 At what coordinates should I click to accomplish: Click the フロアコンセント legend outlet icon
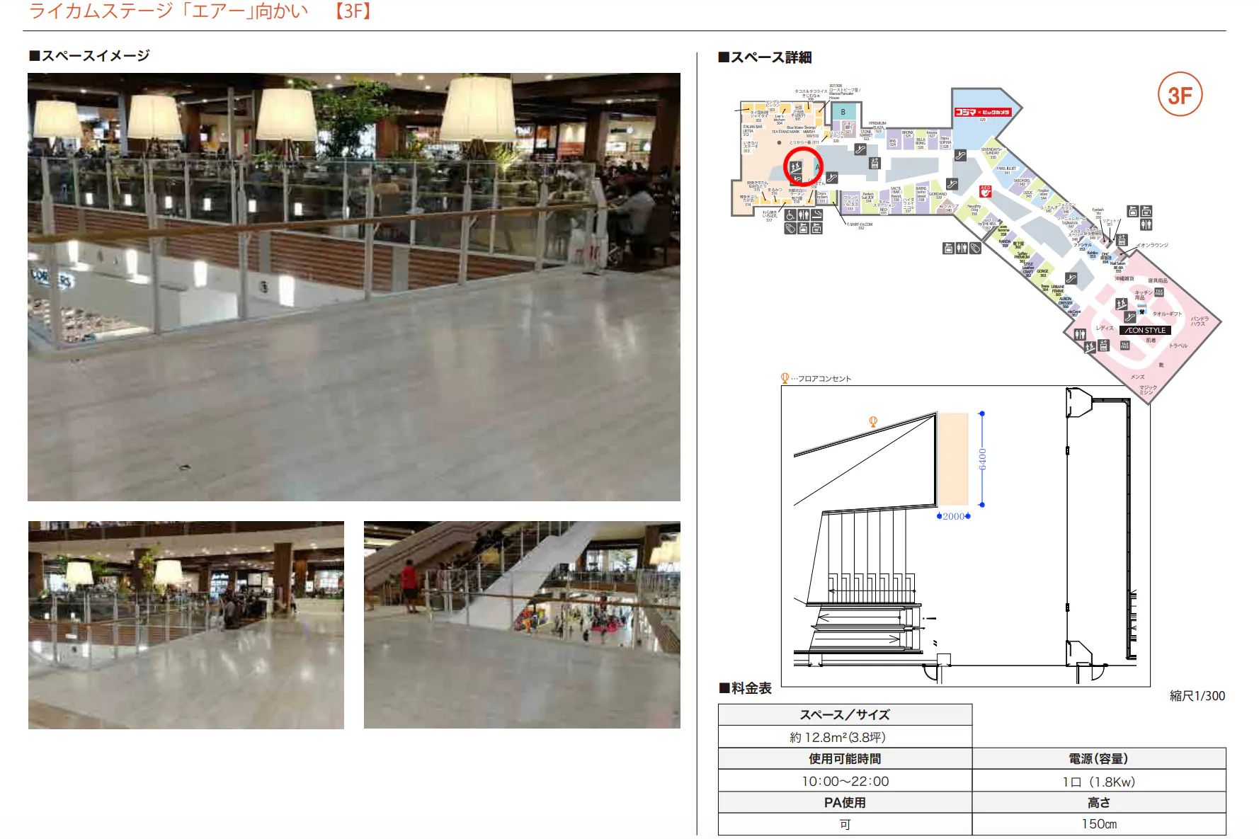(785, 378)
